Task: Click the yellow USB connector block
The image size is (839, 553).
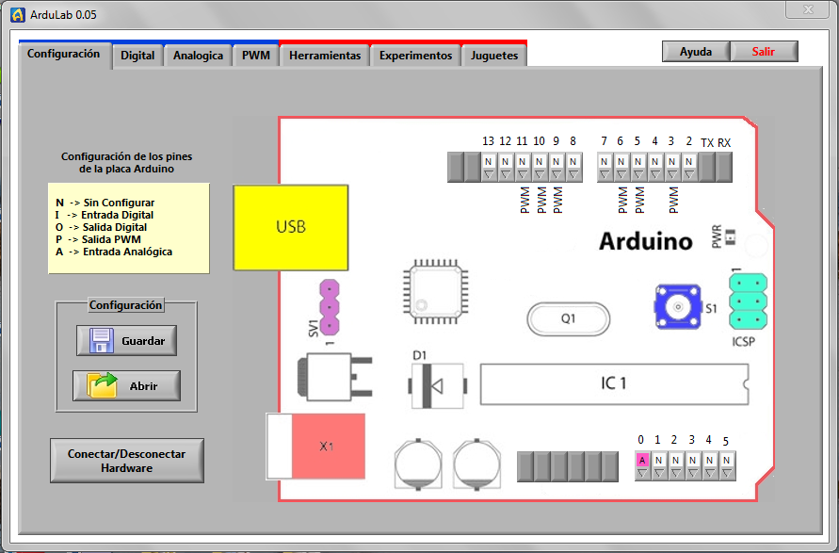Action: pyautogui.click(x=290, y=227)
